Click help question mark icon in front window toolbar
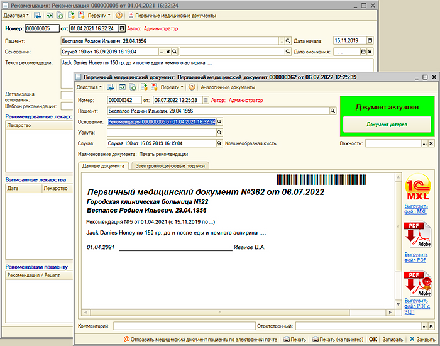 (192, 87)
